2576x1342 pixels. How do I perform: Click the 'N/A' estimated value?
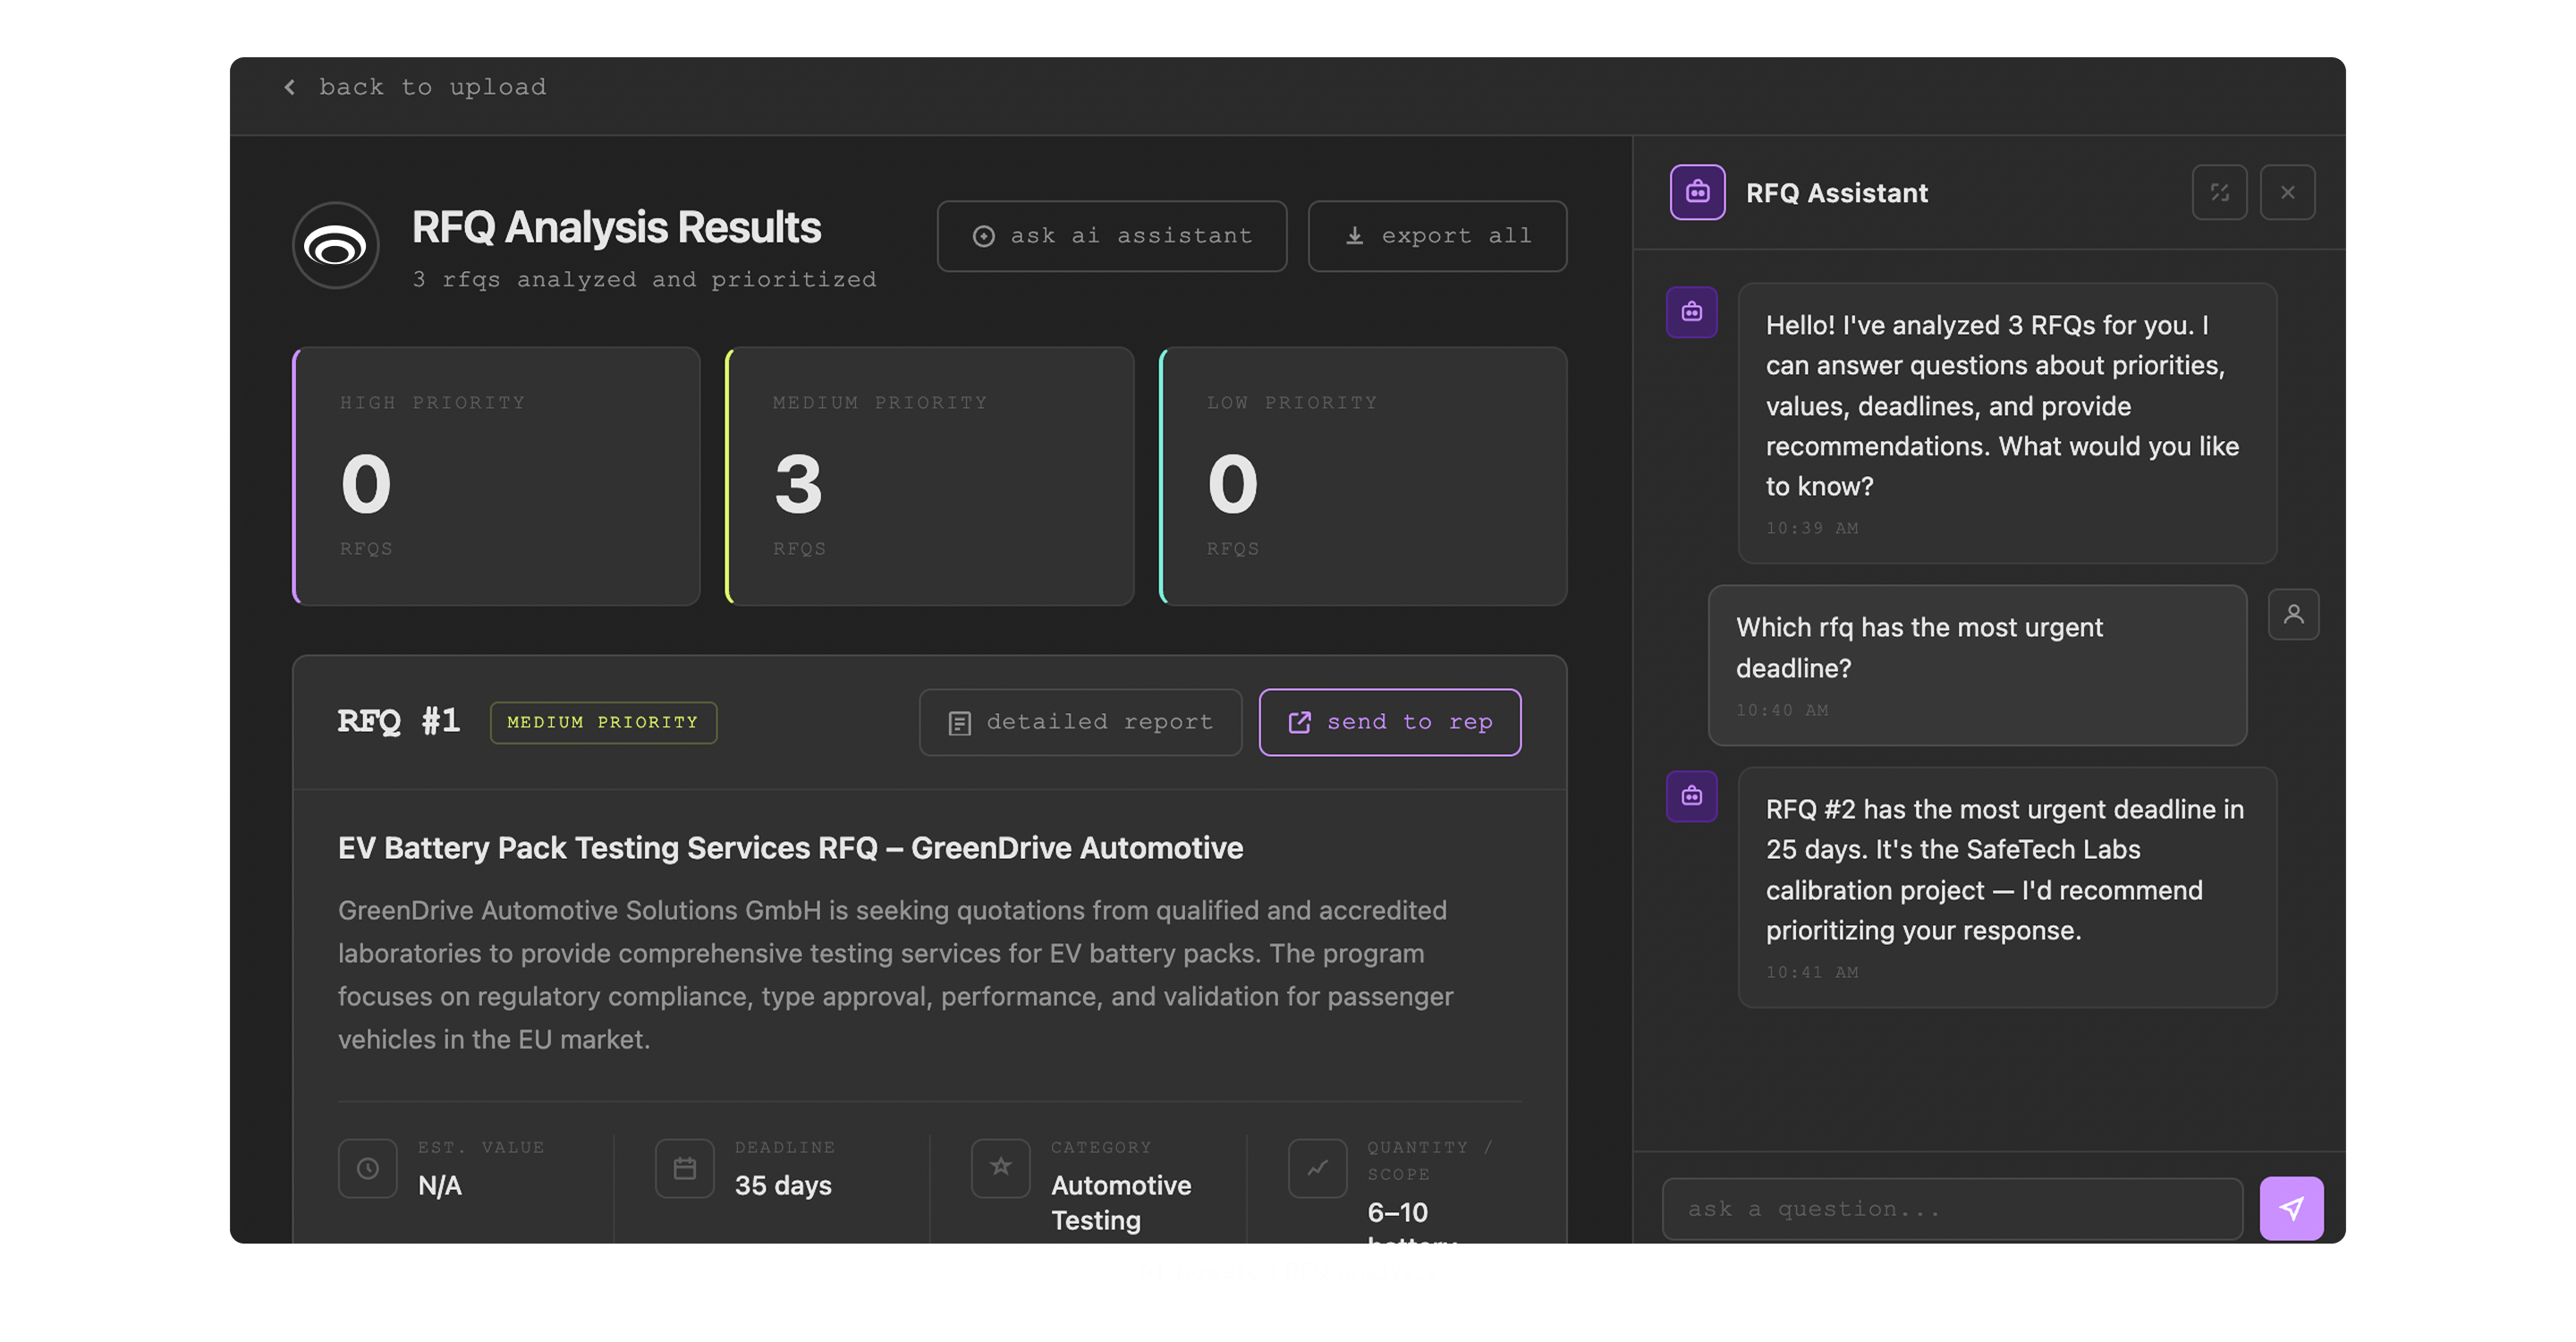pos(439,1185)
